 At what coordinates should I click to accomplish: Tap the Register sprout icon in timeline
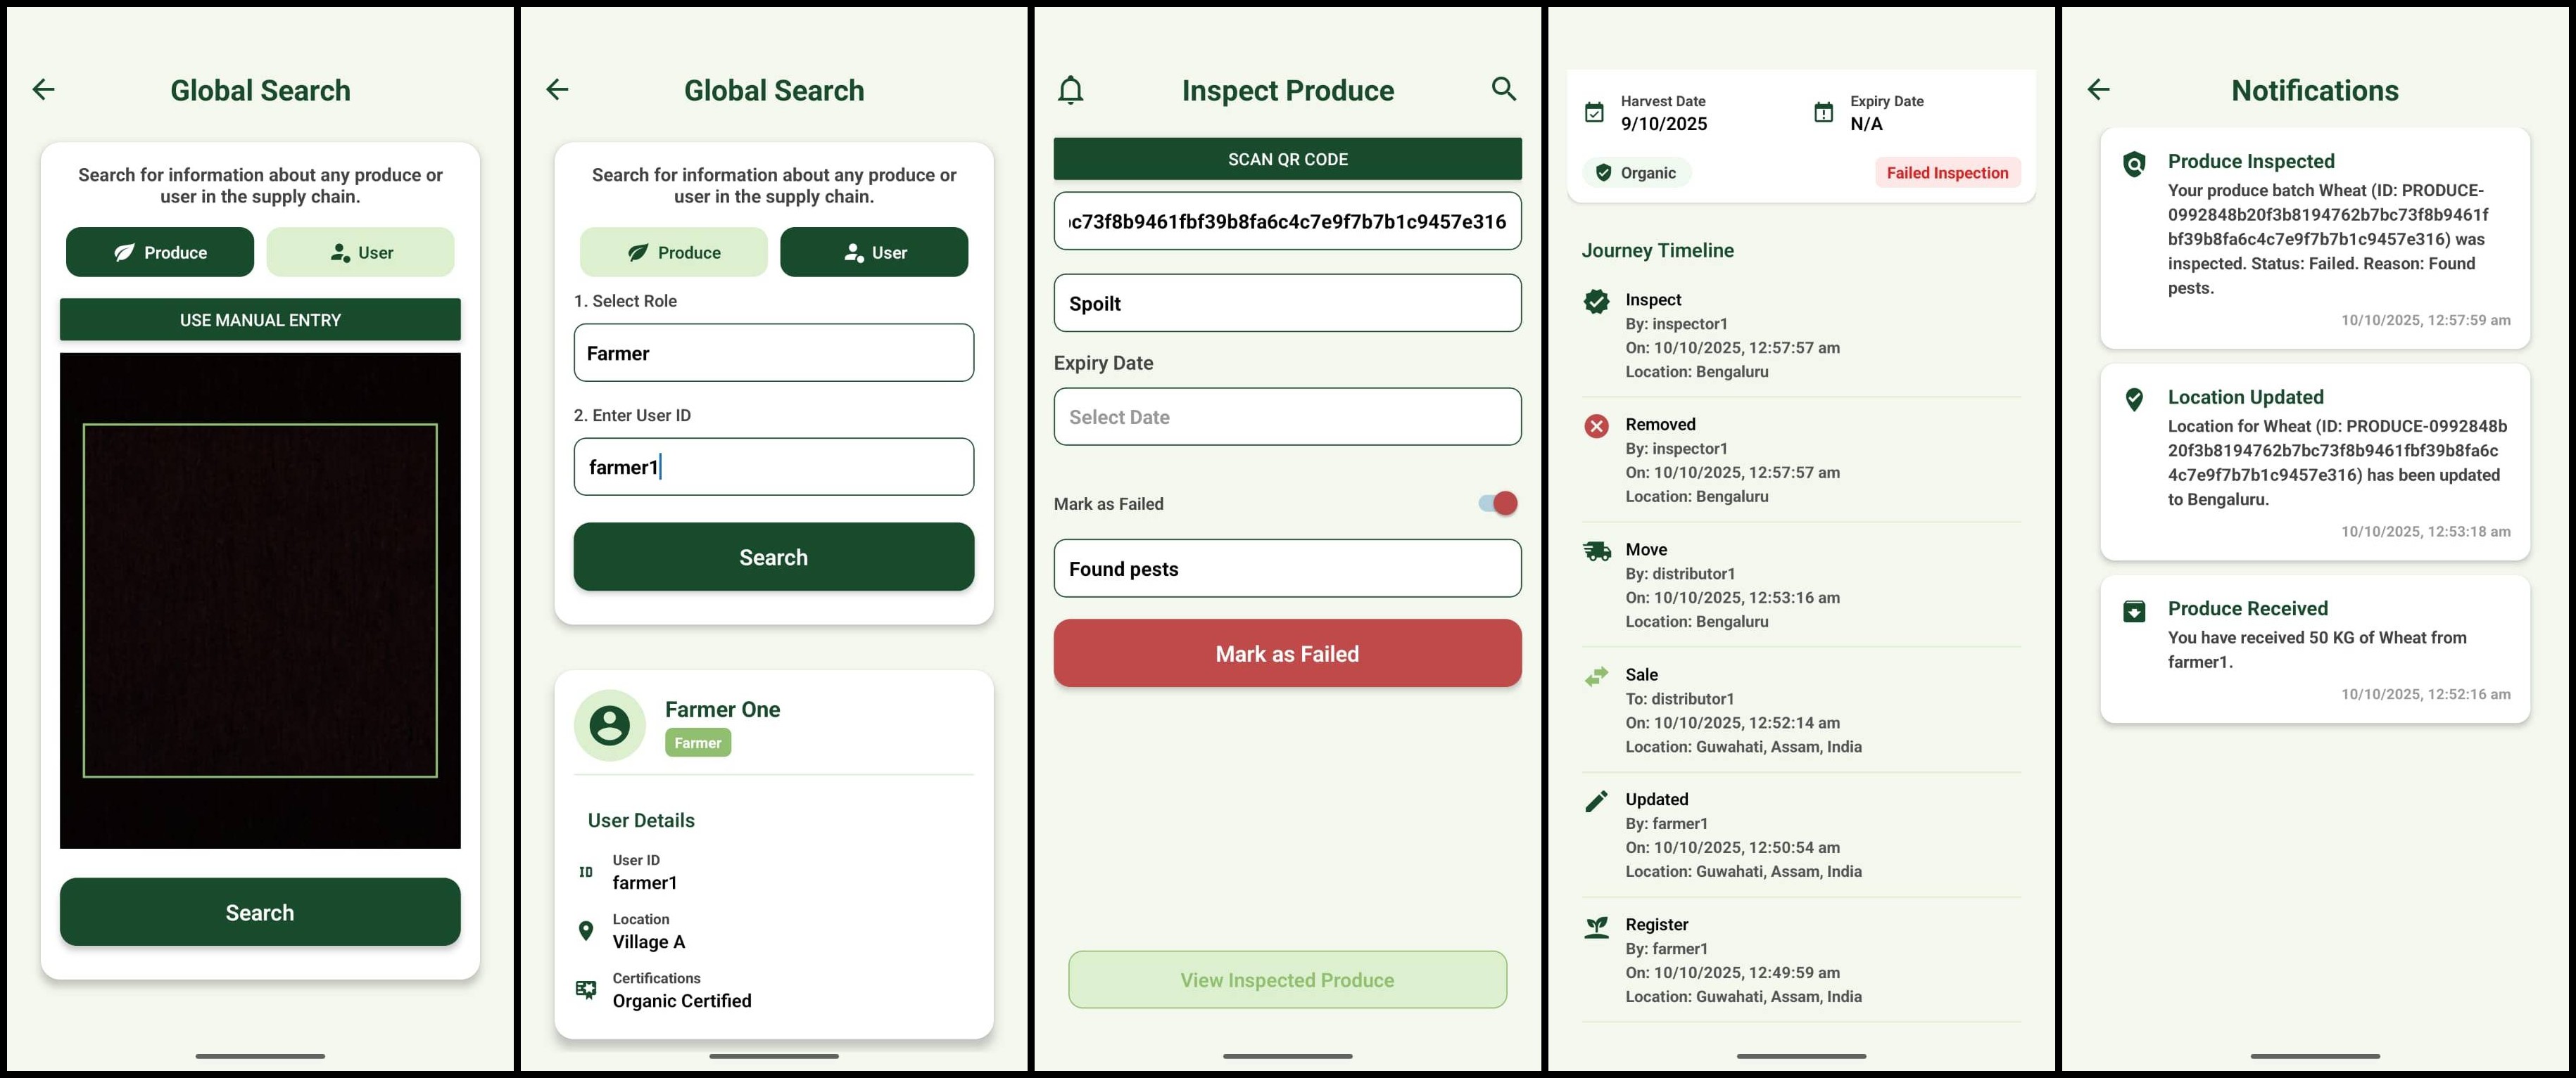click(x=1597, y=927)
